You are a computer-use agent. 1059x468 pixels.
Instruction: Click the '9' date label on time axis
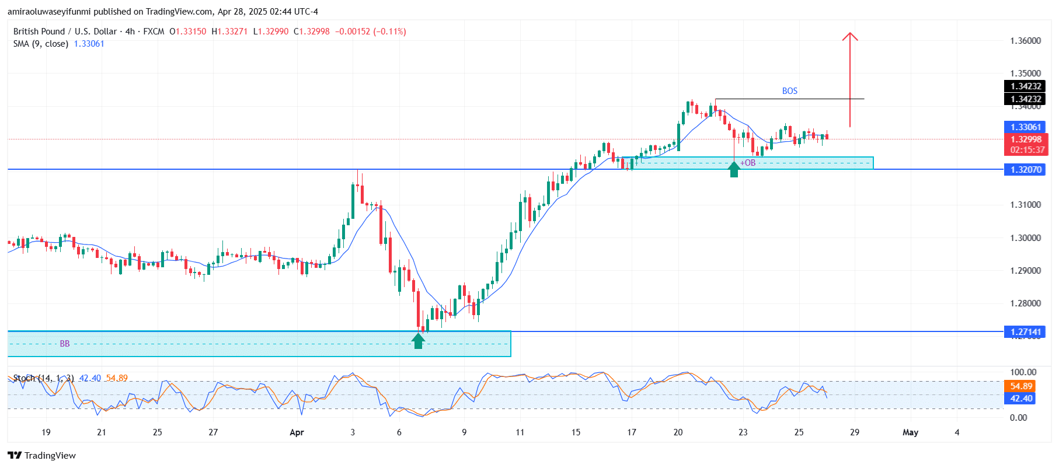(464, 432)
